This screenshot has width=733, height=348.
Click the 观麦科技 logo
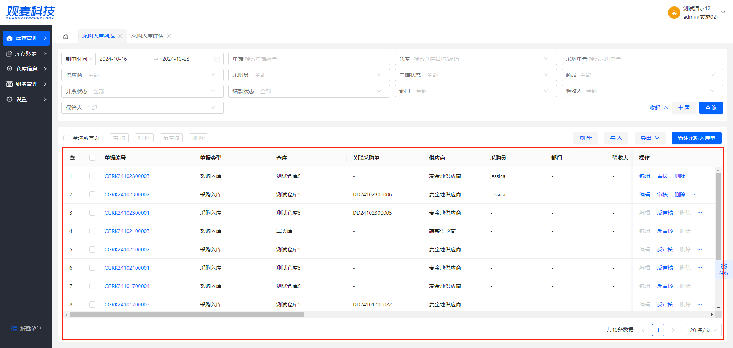tap(31, 13)
